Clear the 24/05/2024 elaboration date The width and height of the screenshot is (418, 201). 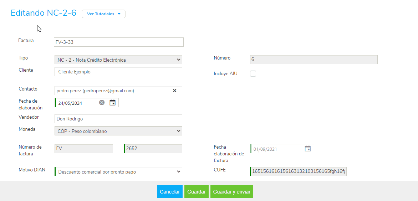coord(102,103)
